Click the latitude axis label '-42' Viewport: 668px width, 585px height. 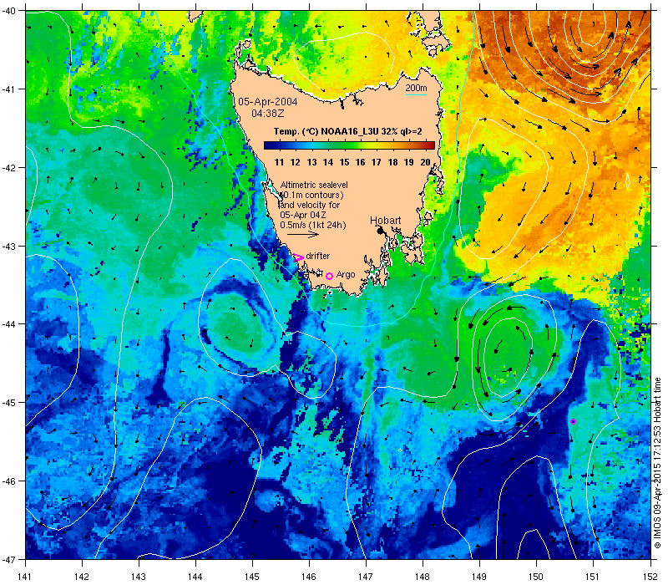[9, 168]
